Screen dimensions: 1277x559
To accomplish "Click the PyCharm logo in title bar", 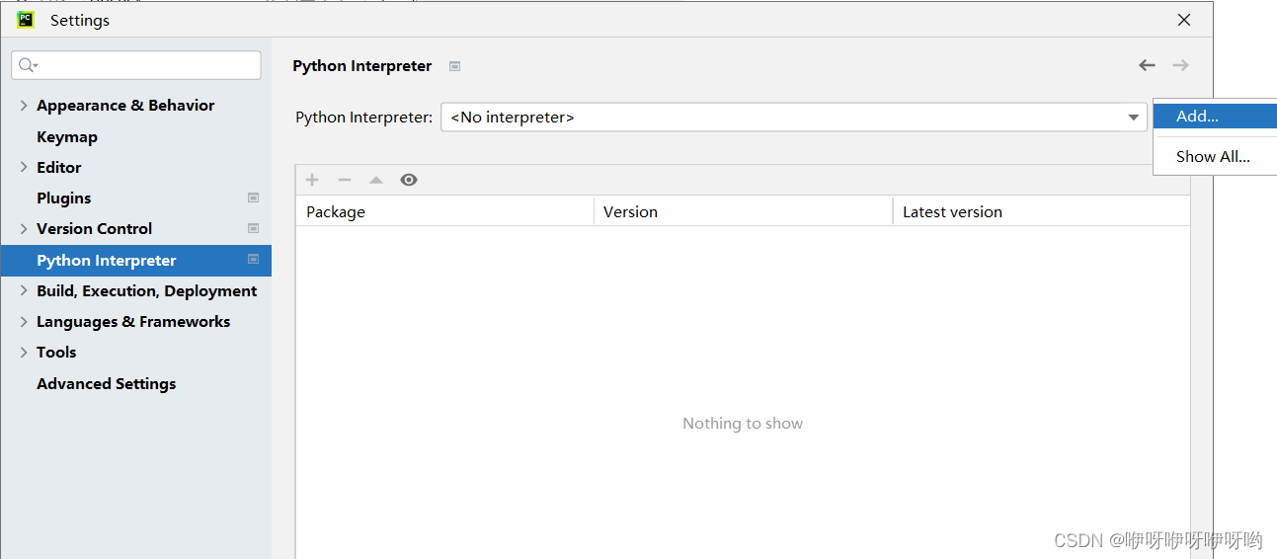I will [26, 20].
